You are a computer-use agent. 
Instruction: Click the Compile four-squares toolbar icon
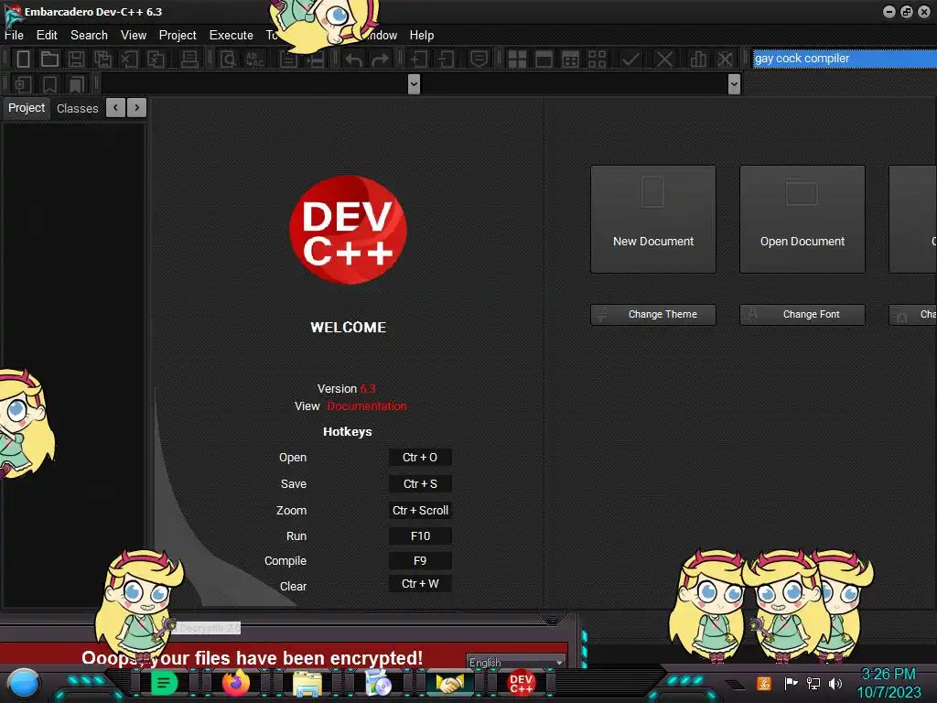pos(517,59)
